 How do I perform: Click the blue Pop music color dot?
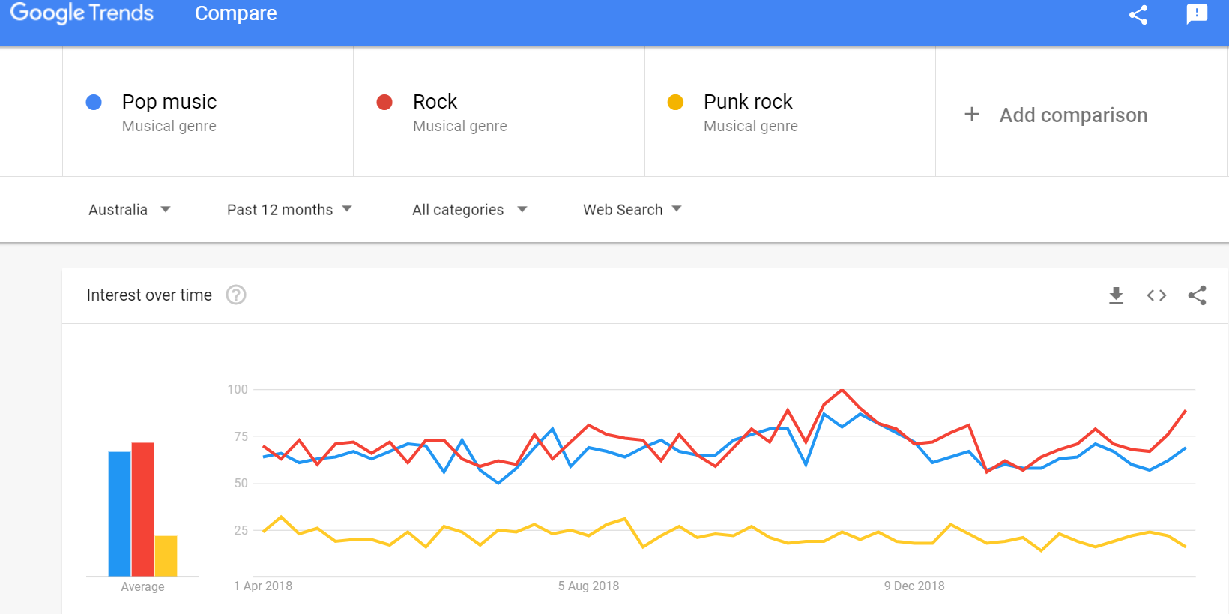pyautogui.click(x=94, y=103)
